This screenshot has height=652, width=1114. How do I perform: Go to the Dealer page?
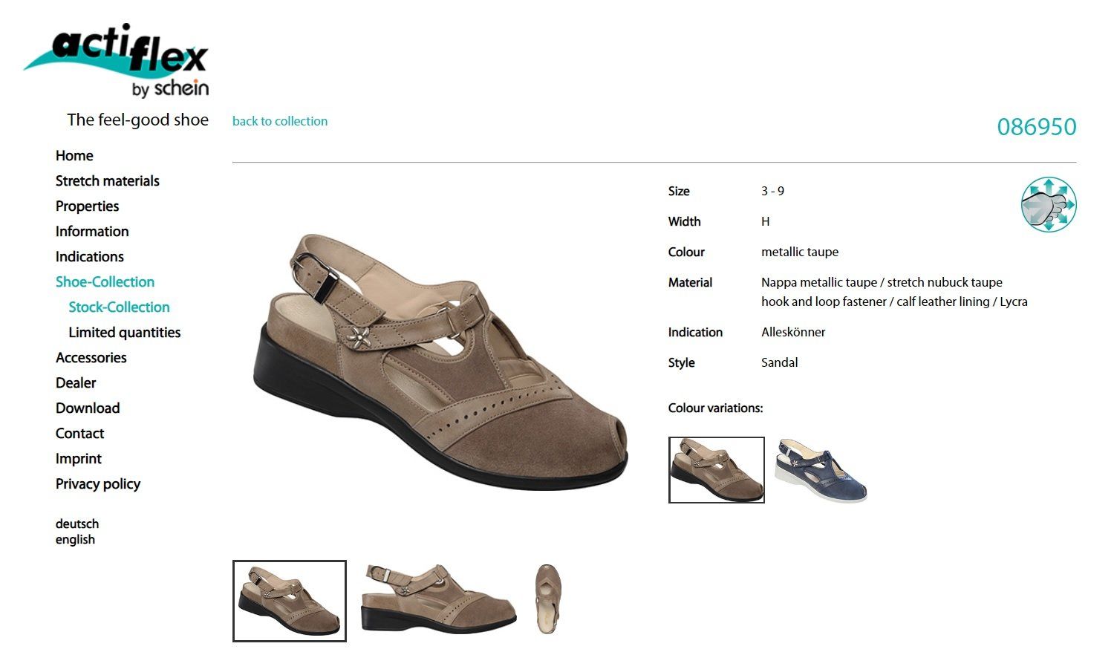click(76, 383)
